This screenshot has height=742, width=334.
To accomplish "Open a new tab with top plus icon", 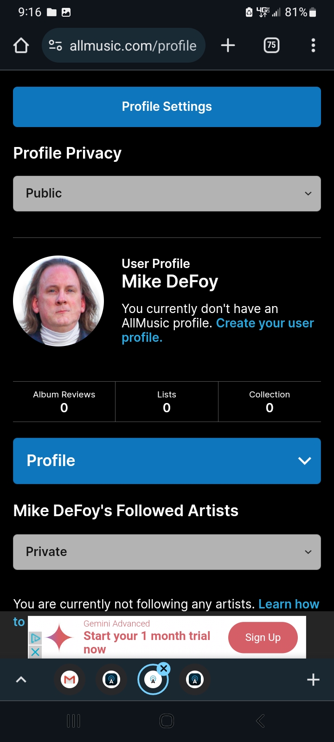I will tap(228, 45).
